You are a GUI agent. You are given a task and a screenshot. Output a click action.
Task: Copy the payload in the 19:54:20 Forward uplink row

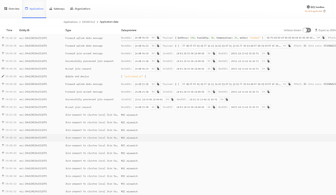coord(289,84)
